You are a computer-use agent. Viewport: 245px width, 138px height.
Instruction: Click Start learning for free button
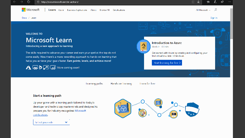[x=167, y=63]
